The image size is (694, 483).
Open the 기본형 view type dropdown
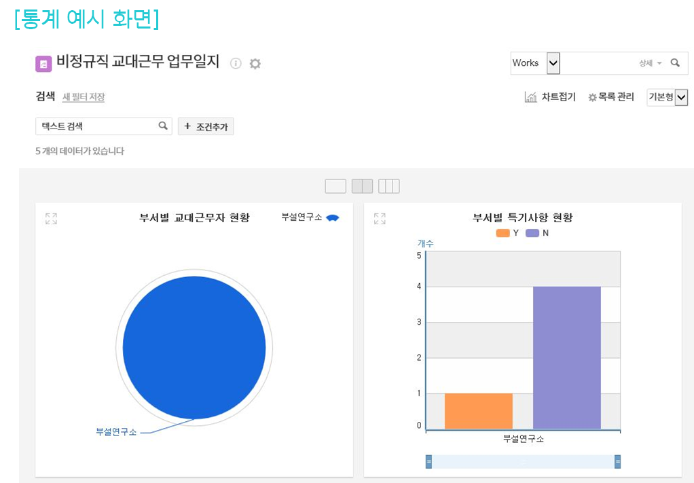point(681,98)
